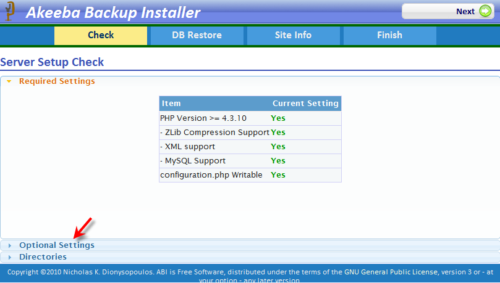Select the MySQL Support row label
Screen dimensions: 500x283
click(x=193, y=161)
